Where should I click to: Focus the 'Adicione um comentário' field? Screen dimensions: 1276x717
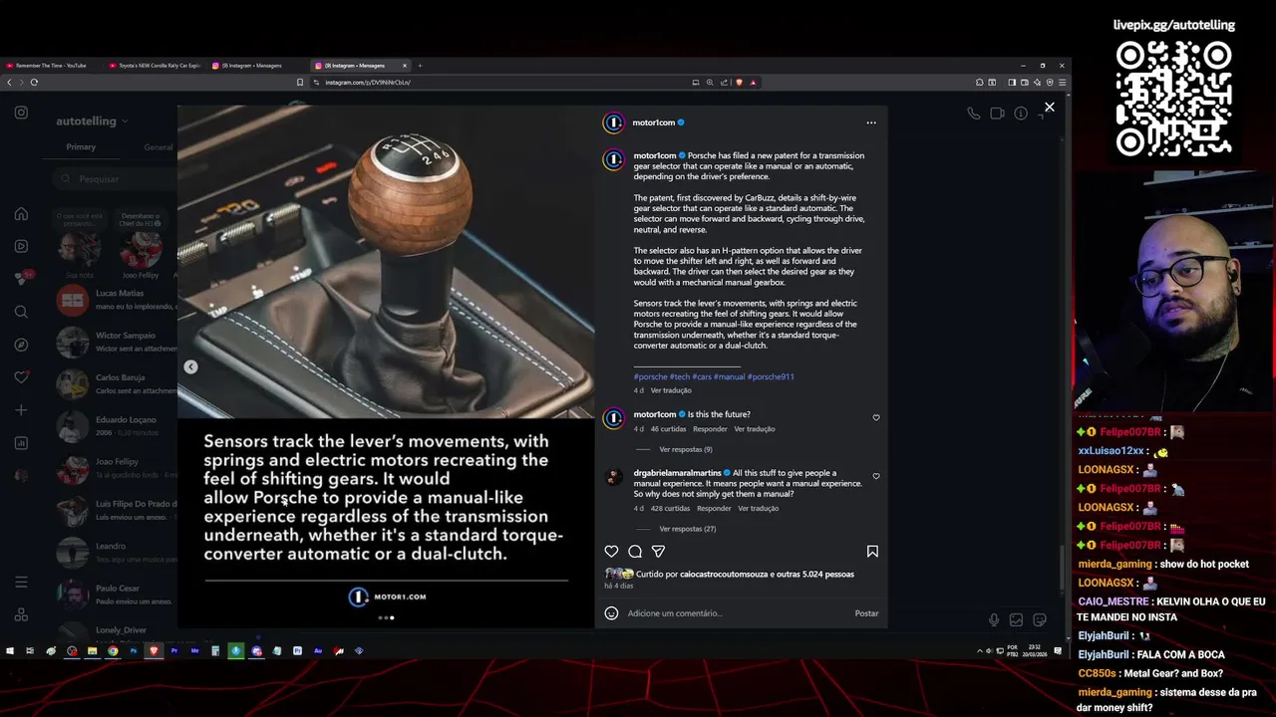(x=736, y=613)
